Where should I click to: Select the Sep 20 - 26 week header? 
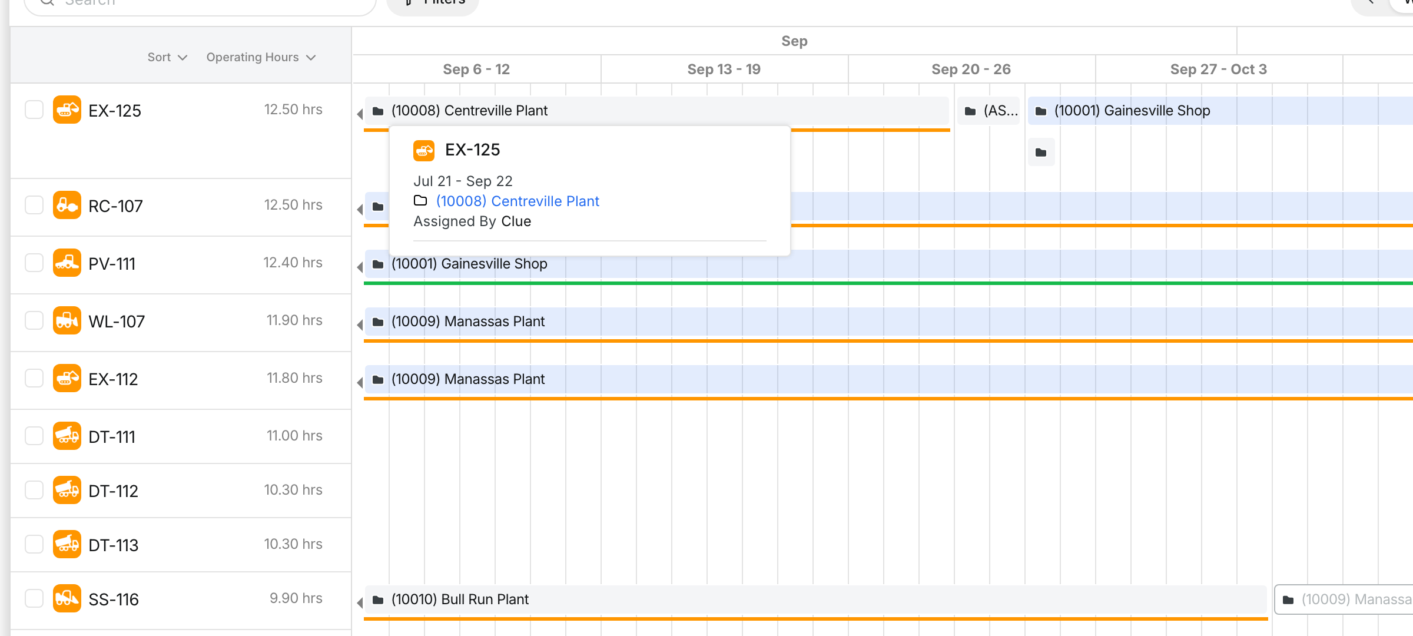tap(971, 69)
